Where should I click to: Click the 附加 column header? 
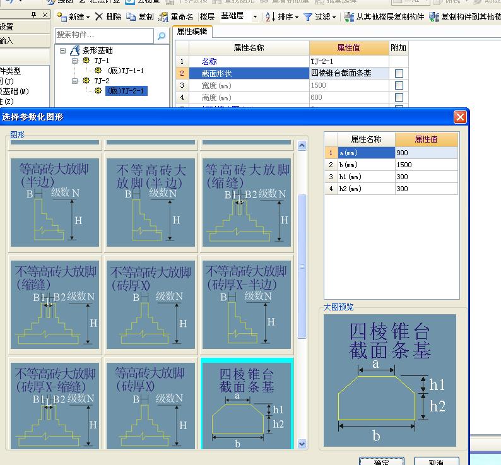click(x=398, y=48)
